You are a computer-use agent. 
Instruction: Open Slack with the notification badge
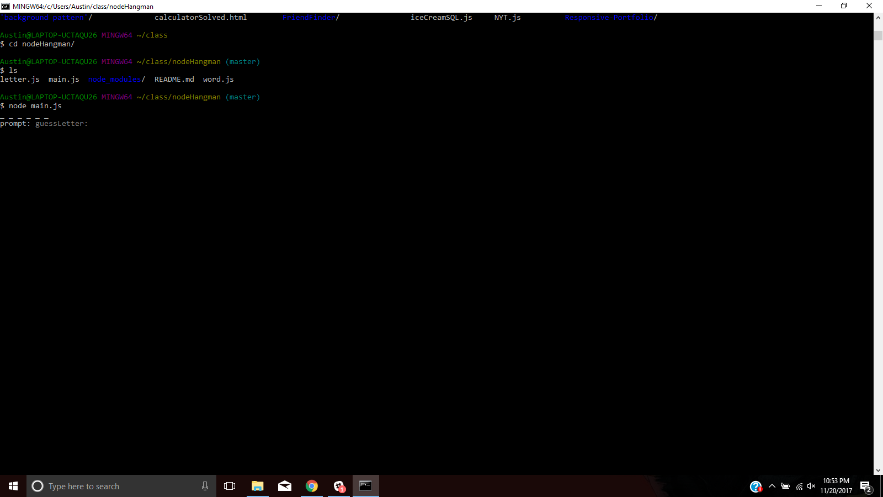339,486
